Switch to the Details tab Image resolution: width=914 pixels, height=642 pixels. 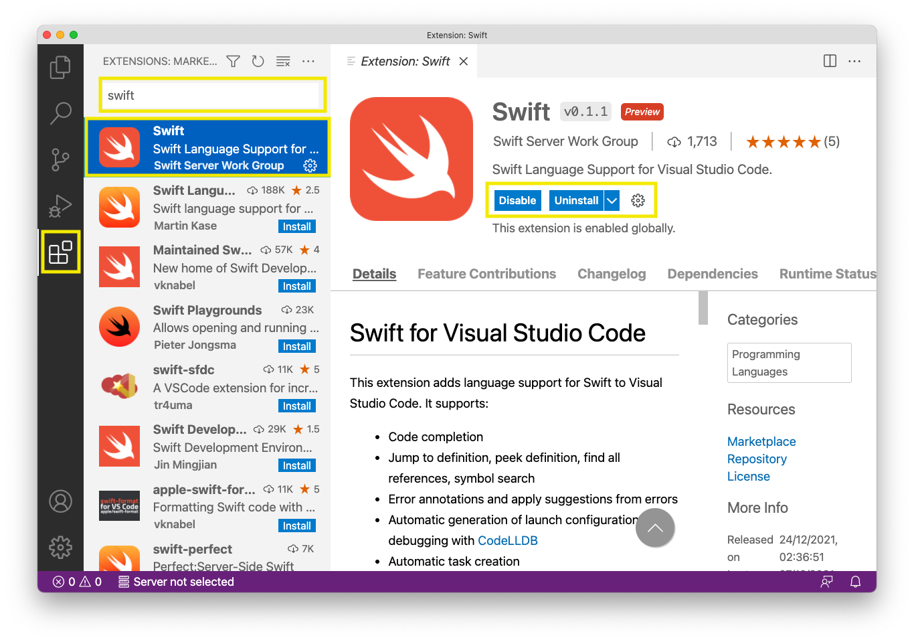pos(374,274)
